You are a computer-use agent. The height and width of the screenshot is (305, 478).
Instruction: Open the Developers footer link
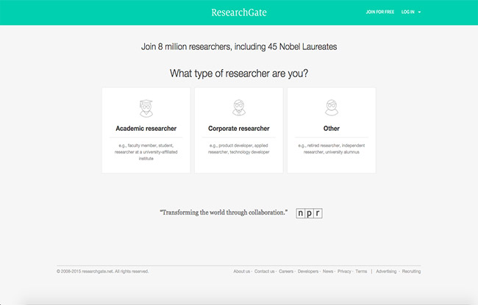click(308, 271)
